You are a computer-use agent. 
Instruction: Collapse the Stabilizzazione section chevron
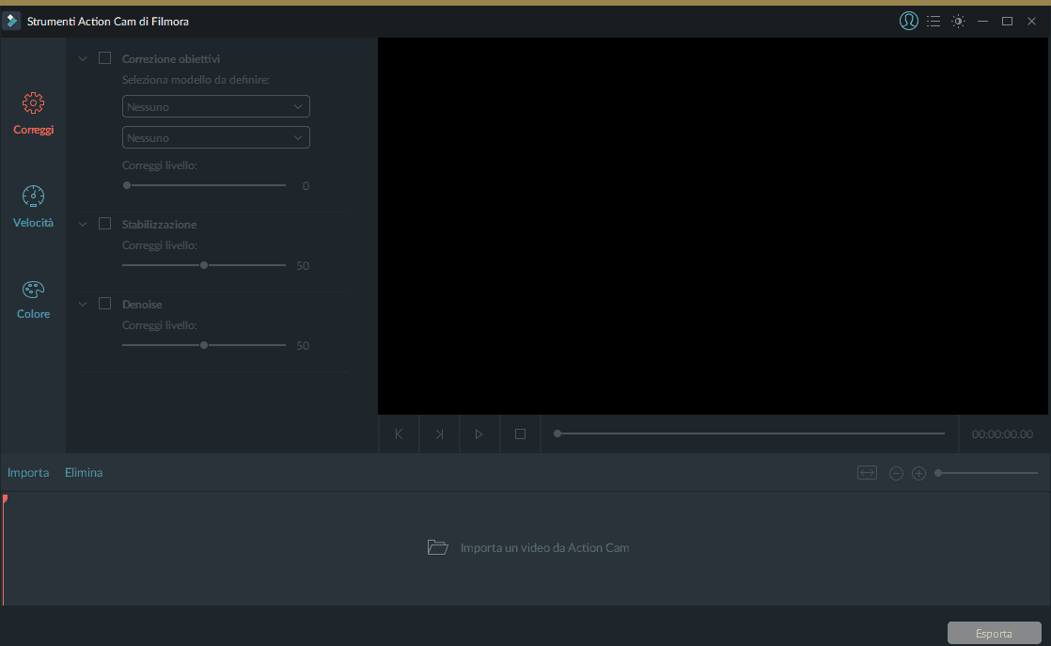point(83,224)
